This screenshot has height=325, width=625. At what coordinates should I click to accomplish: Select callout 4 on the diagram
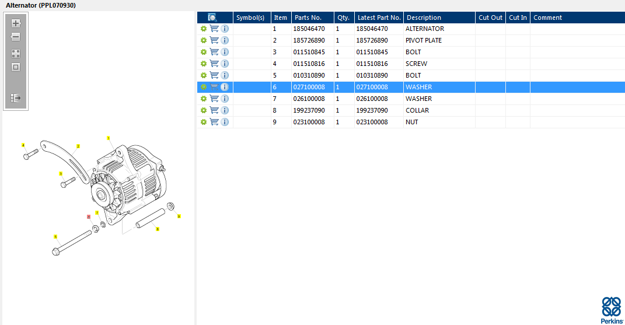23,145
